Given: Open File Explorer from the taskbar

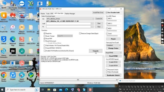Looking at the screenshot, I should (x=49, y=90).
